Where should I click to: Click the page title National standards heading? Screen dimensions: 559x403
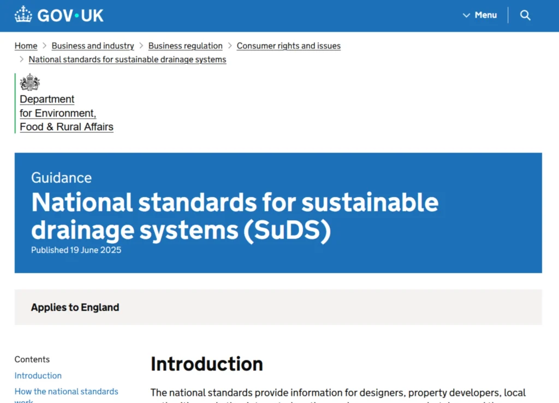pos(235,216)
